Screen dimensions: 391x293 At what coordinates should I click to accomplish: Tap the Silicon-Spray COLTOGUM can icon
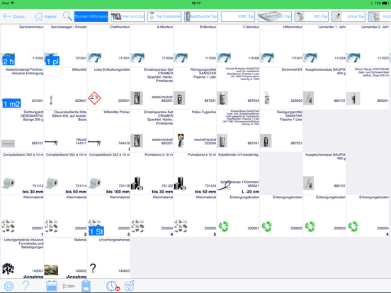tap(353, 98)
